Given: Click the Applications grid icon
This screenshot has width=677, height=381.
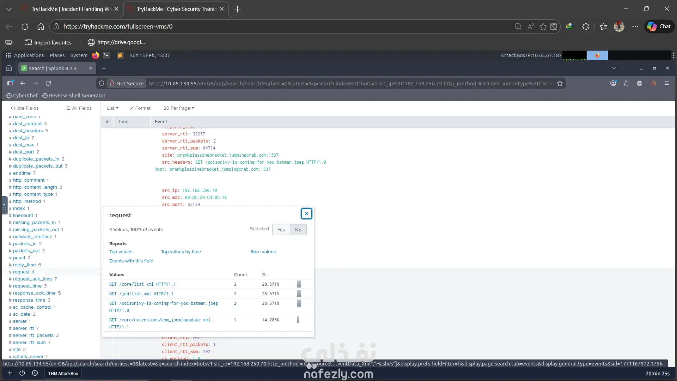Looking at the screenshot, I should point(8,55).
